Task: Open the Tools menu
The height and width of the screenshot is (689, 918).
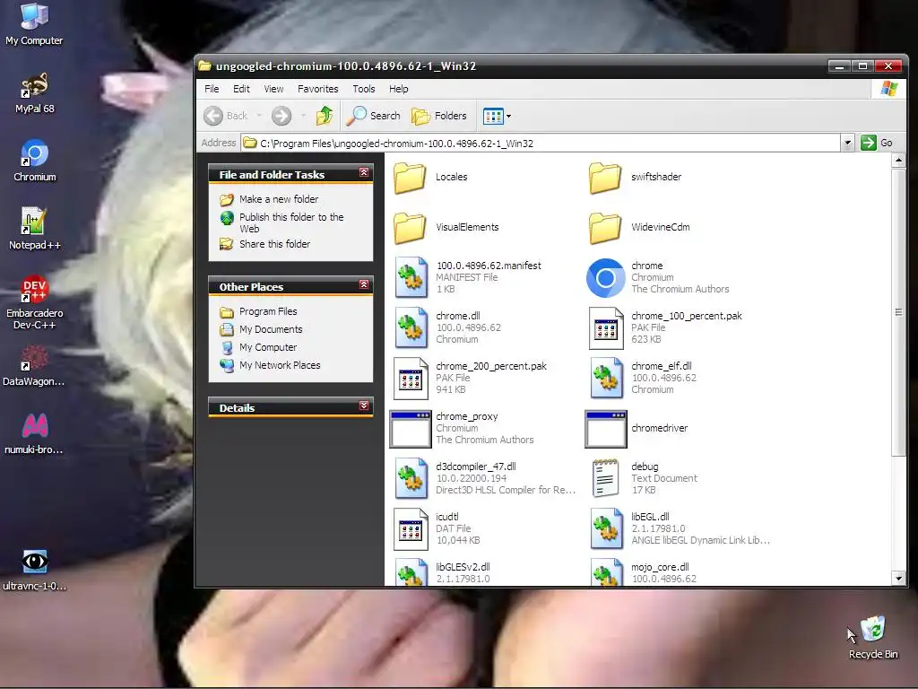Action: coord(364,89)
